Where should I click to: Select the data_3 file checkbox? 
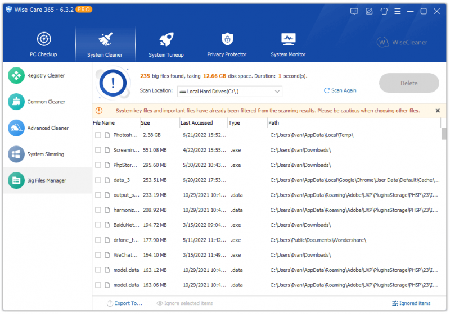(x=98, y=180)
